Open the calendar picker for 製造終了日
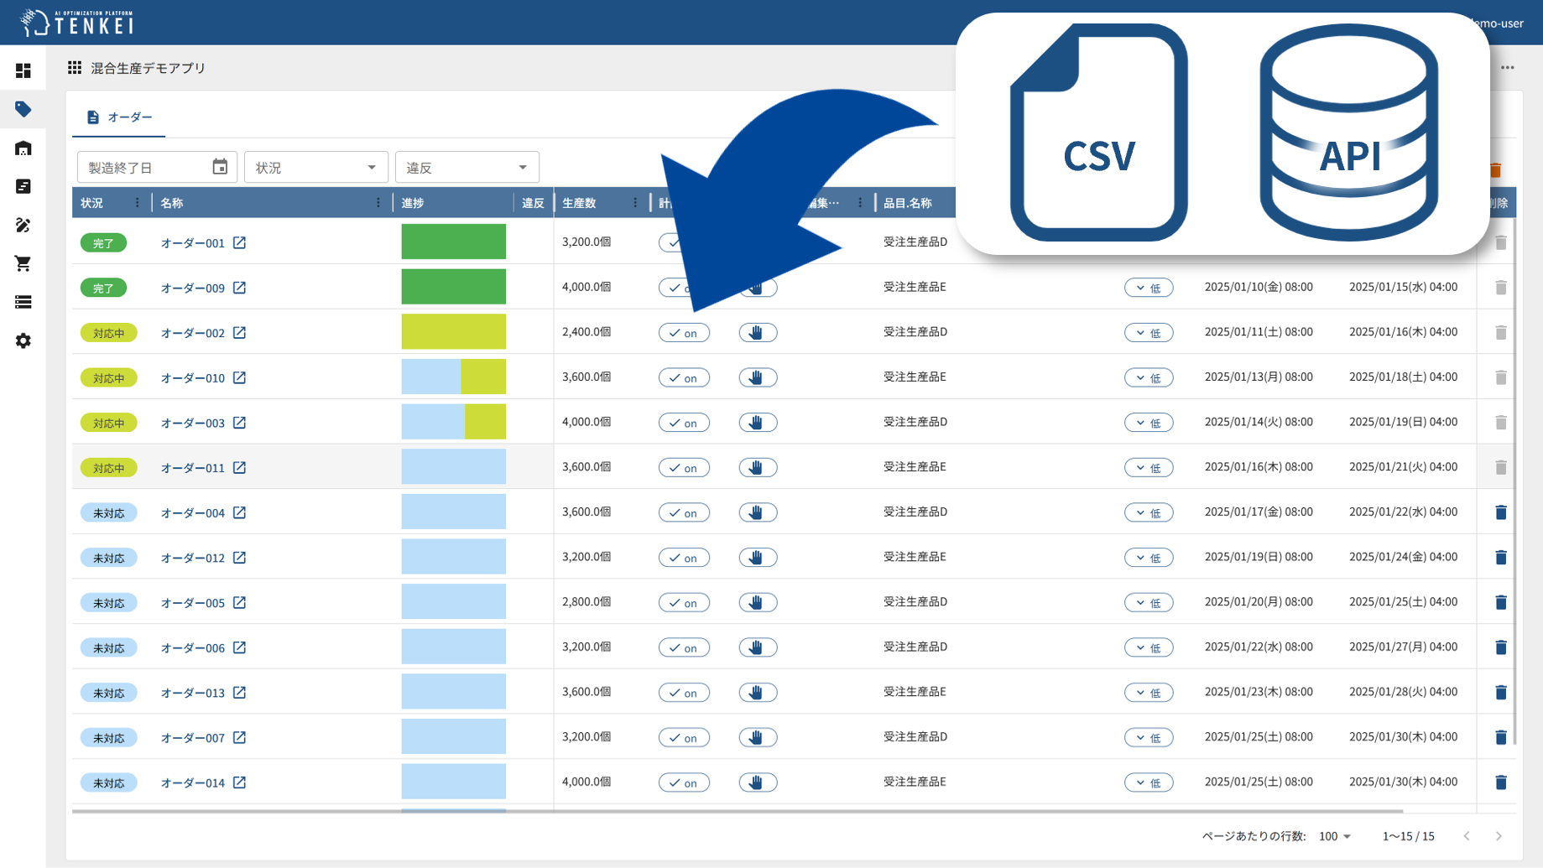1543x868 pixels. click(220, 167)
